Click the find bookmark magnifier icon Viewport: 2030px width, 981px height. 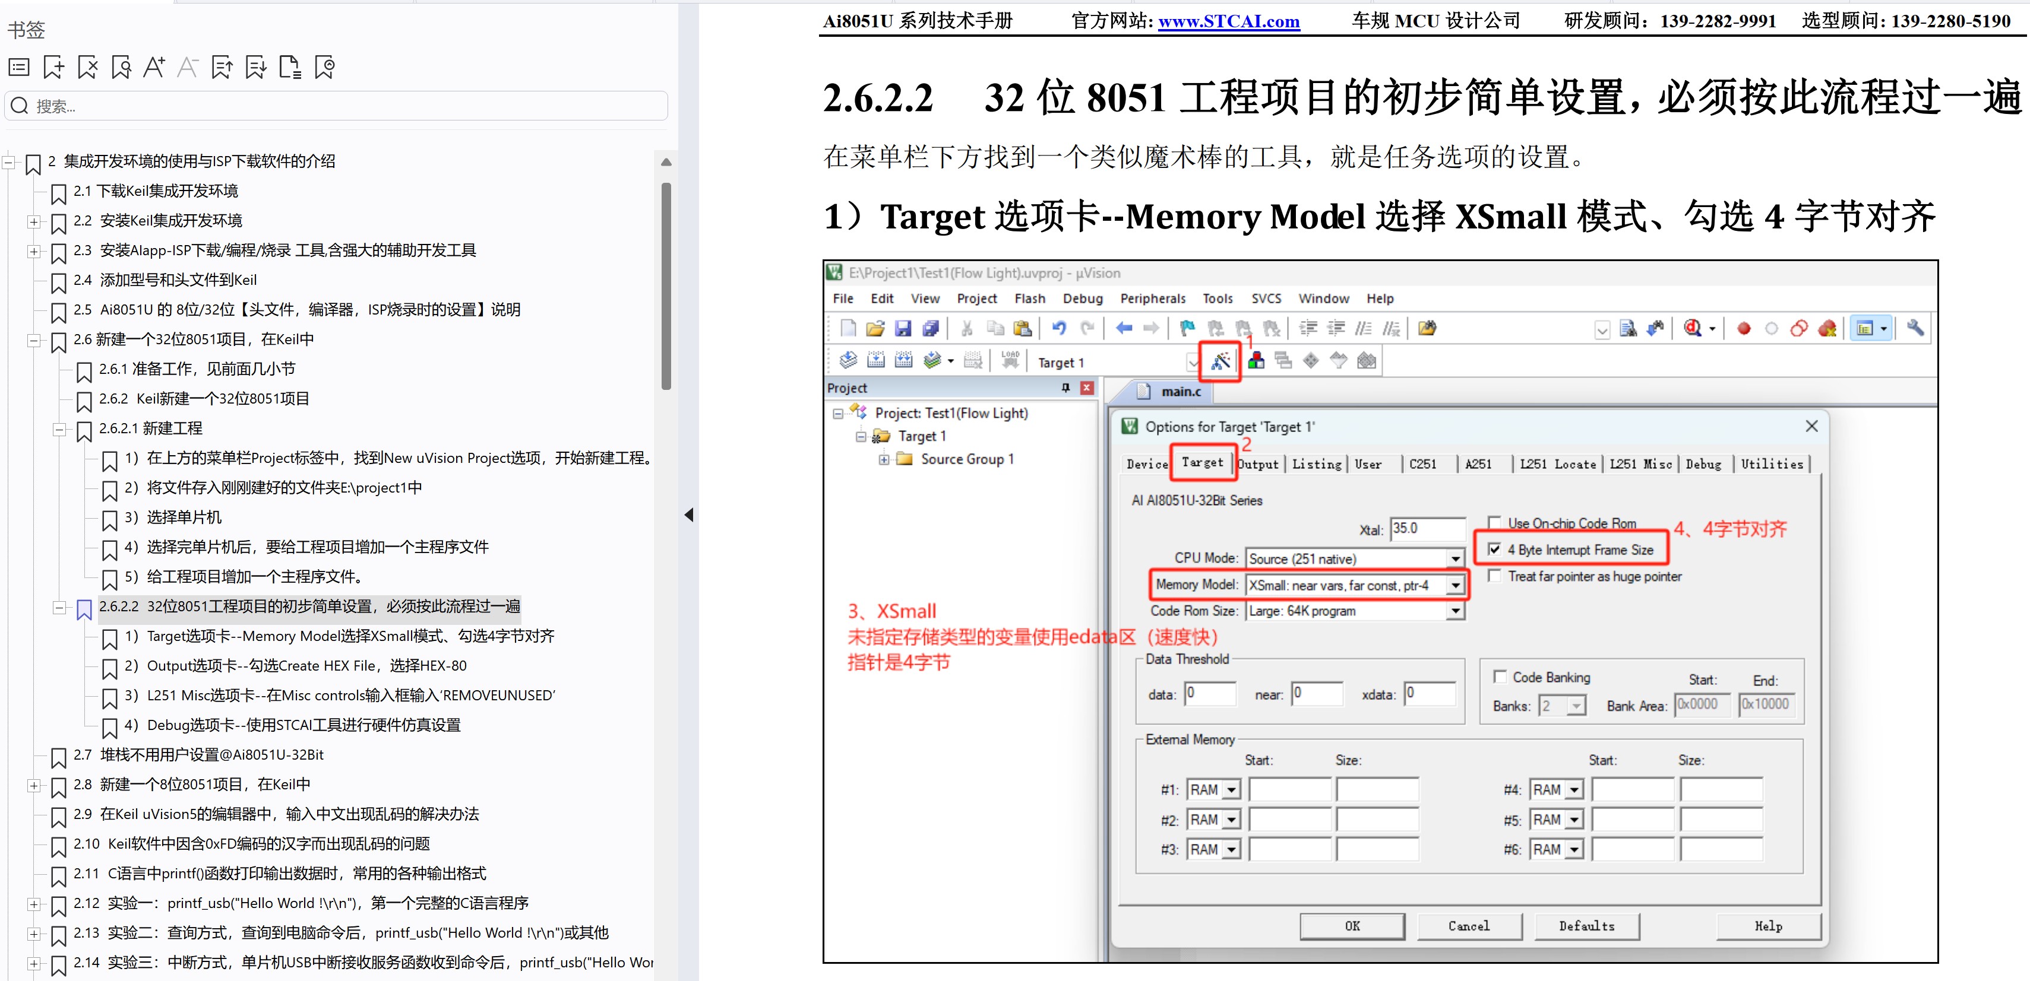point(121,68)
